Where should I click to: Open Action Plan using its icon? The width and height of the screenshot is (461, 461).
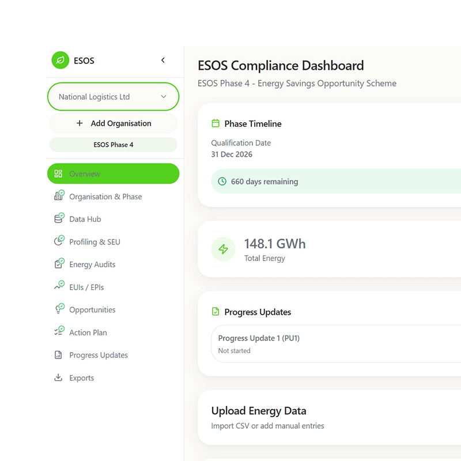(59, 332)
